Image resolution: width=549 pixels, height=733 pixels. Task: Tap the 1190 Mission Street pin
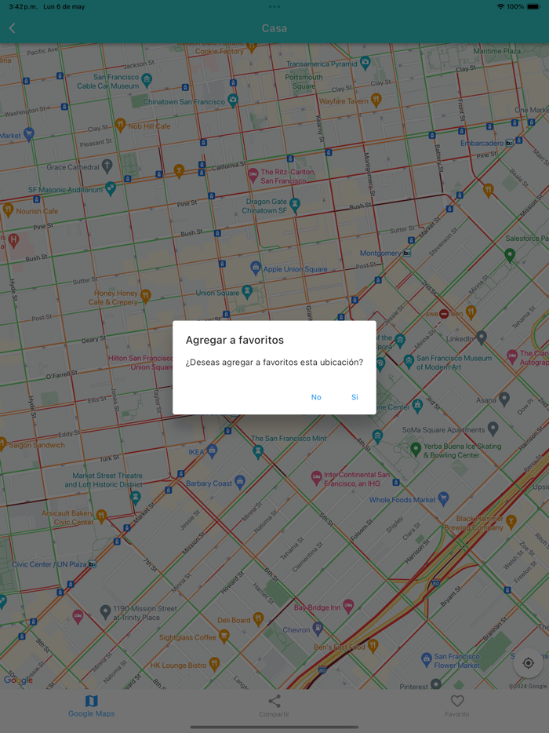point(106,611)
